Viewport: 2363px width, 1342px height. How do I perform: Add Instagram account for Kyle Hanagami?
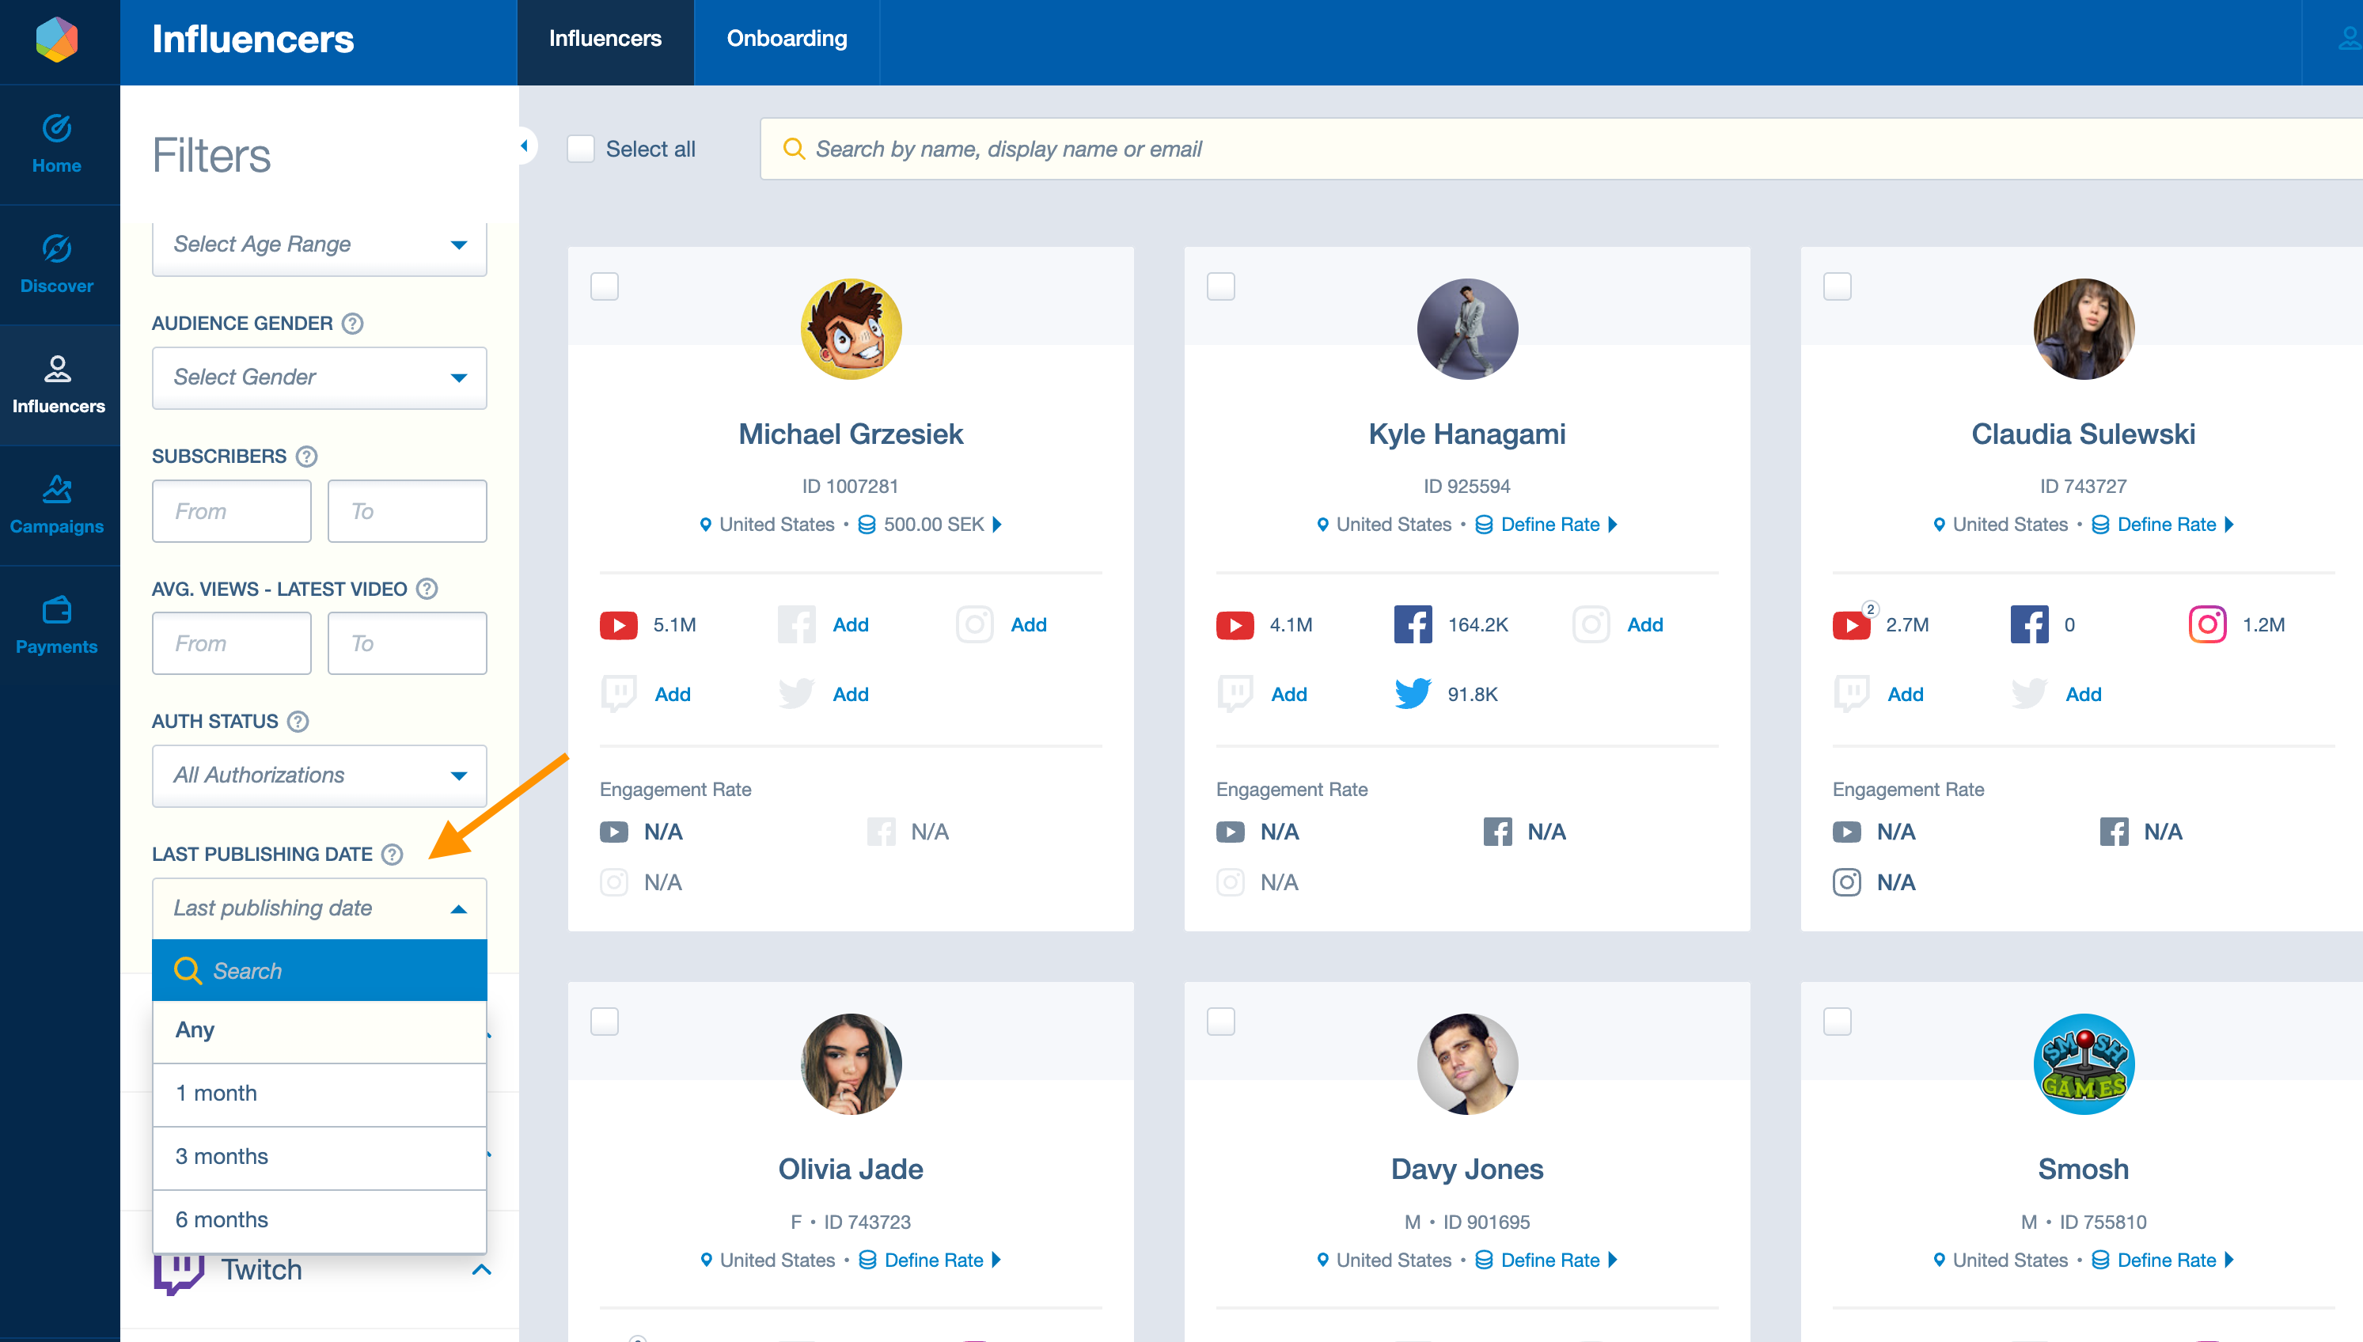(1645, 625)
